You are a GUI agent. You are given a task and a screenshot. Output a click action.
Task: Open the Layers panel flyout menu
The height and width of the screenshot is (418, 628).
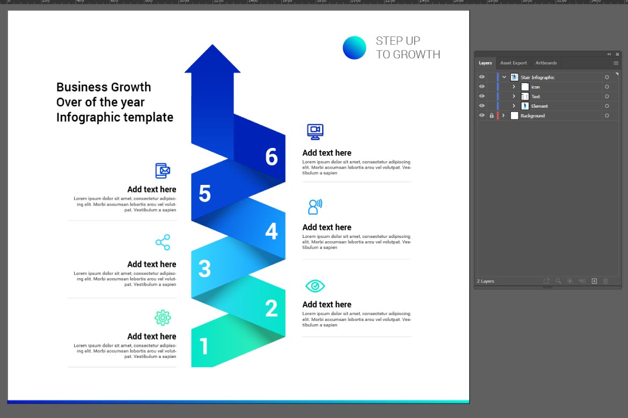[x=616, y=63]
